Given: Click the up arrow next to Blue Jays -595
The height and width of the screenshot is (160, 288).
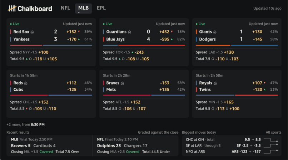Looking at the screenshot, I should (172, 39).
